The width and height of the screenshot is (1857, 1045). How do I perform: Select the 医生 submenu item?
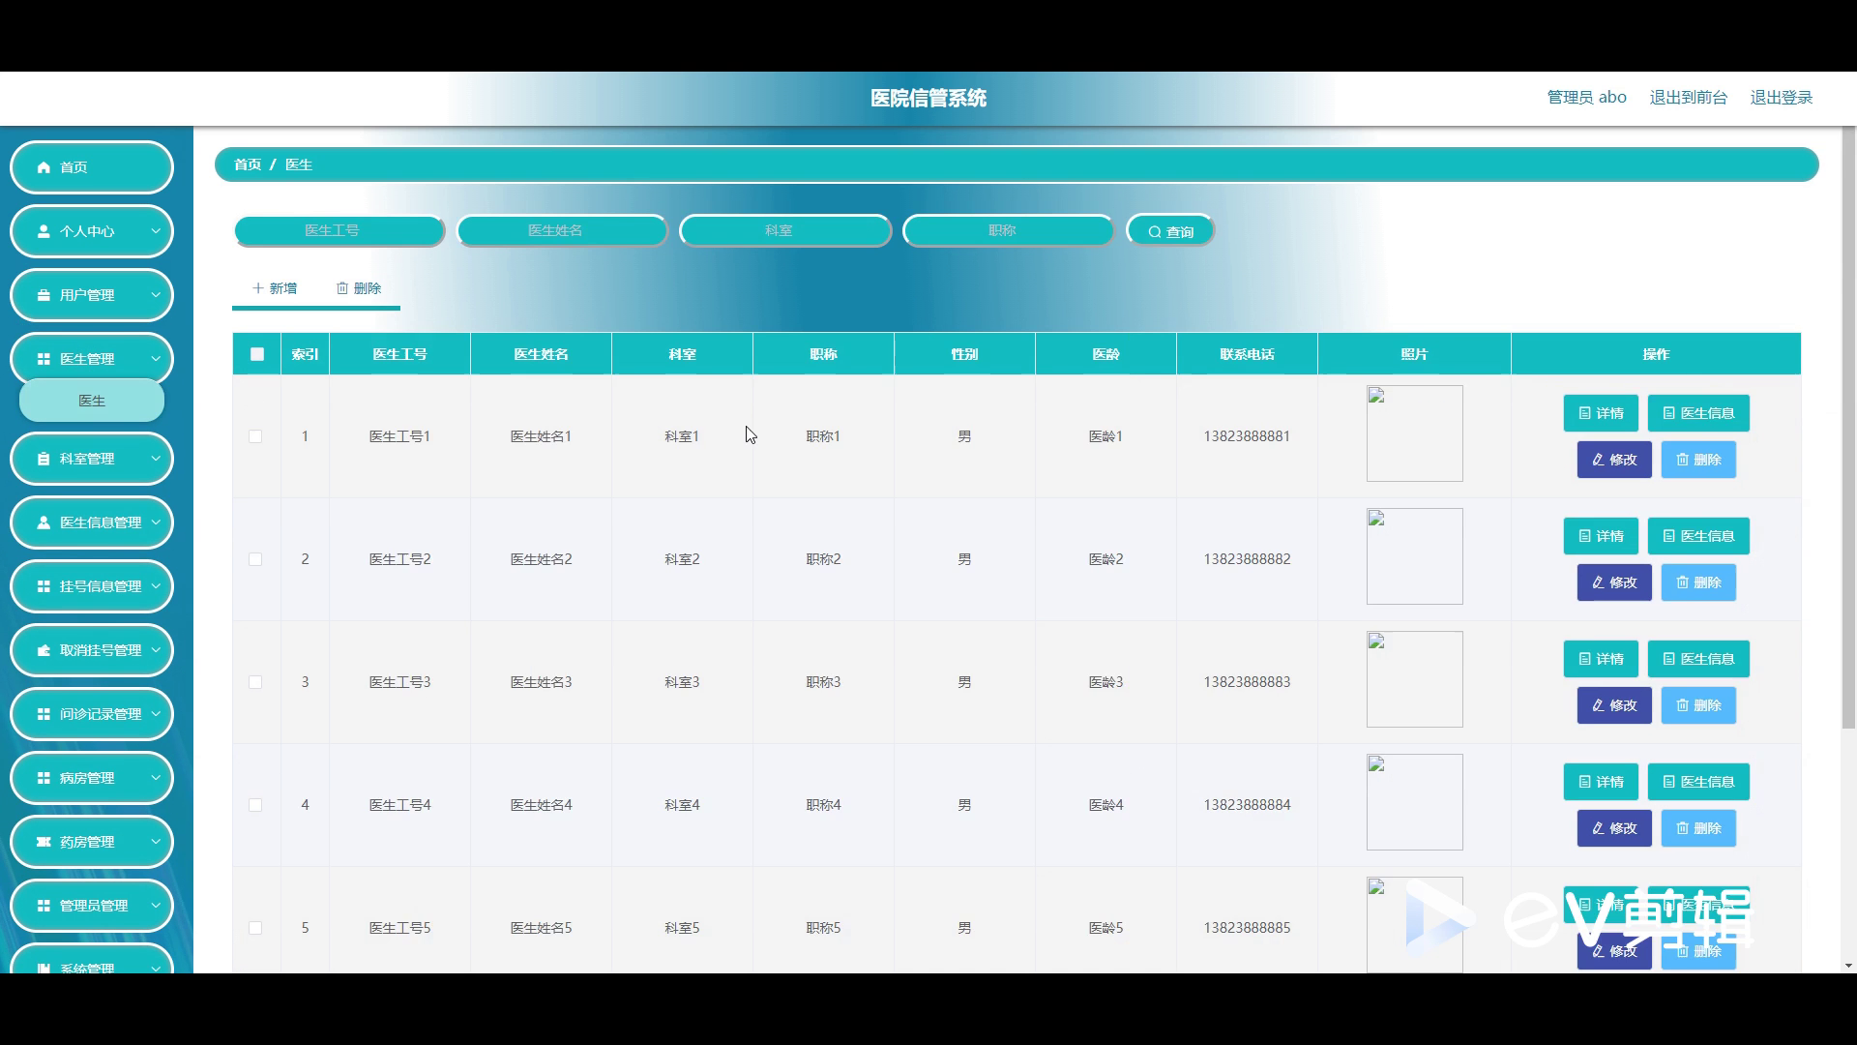coord(92,401)
